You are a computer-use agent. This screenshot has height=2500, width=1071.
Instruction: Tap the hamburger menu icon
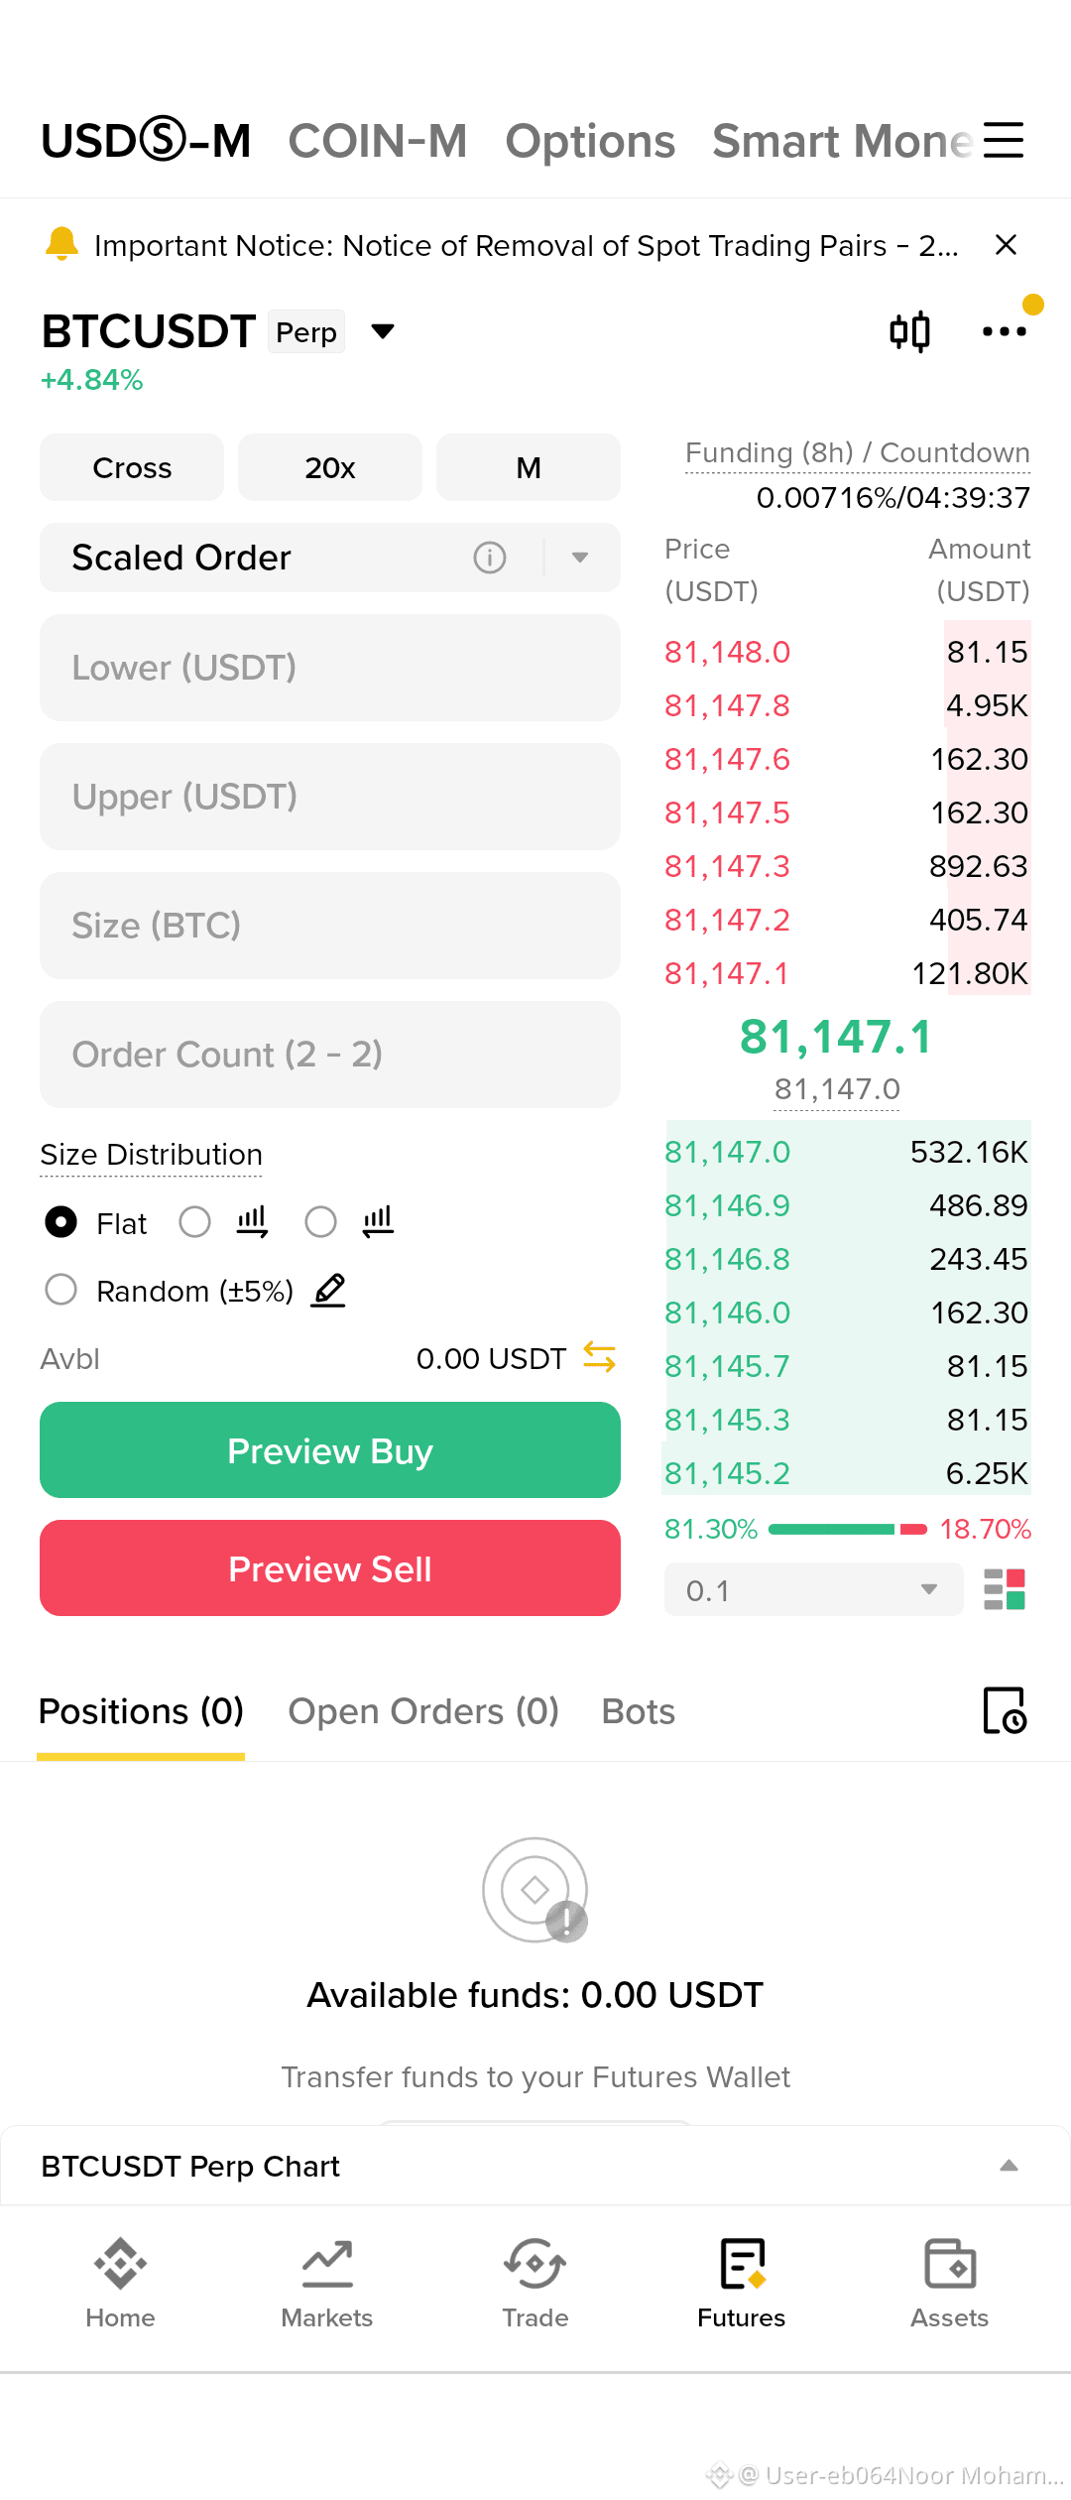click(x=1004, y=140)
